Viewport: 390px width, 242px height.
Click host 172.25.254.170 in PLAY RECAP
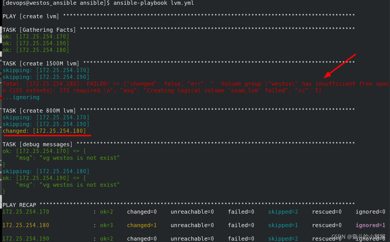click(x=26, y=212)
